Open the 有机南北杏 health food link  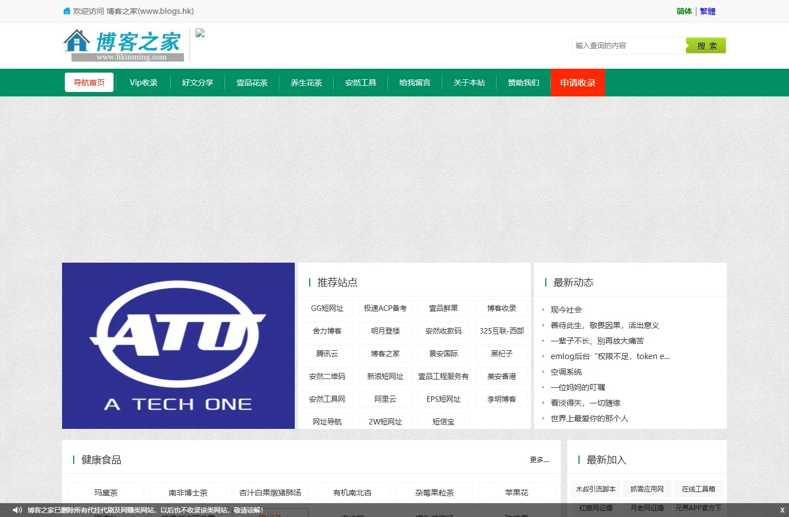pyautogui.click(x=352, y=493)
